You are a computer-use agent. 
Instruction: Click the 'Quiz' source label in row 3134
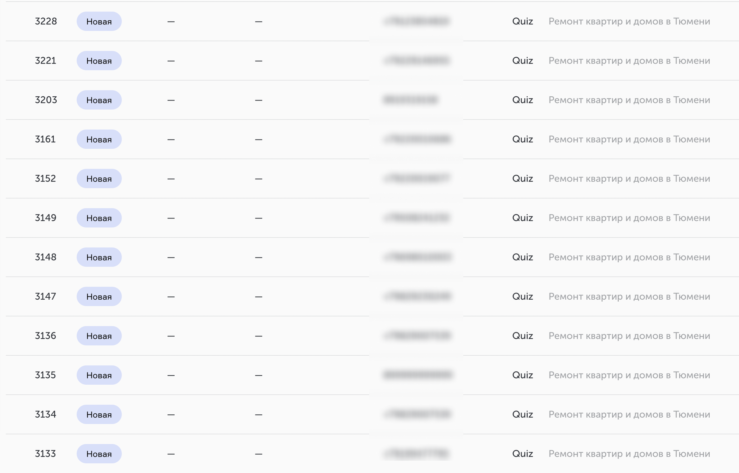point(523,414)
